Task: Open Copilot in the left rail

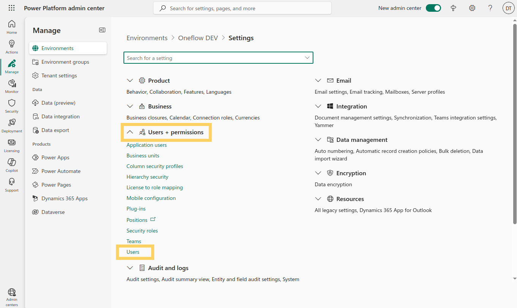Action: click(12, 165)
